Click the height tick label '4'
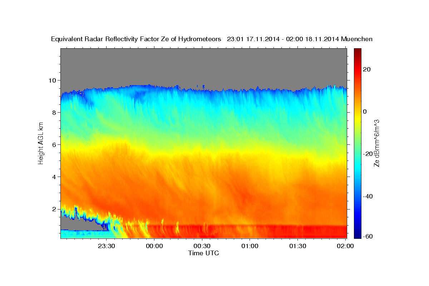 point(55,177)
